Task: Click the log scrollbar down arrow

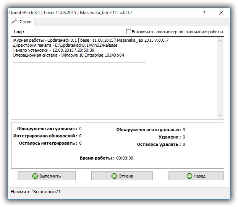Action: (220, 116)
